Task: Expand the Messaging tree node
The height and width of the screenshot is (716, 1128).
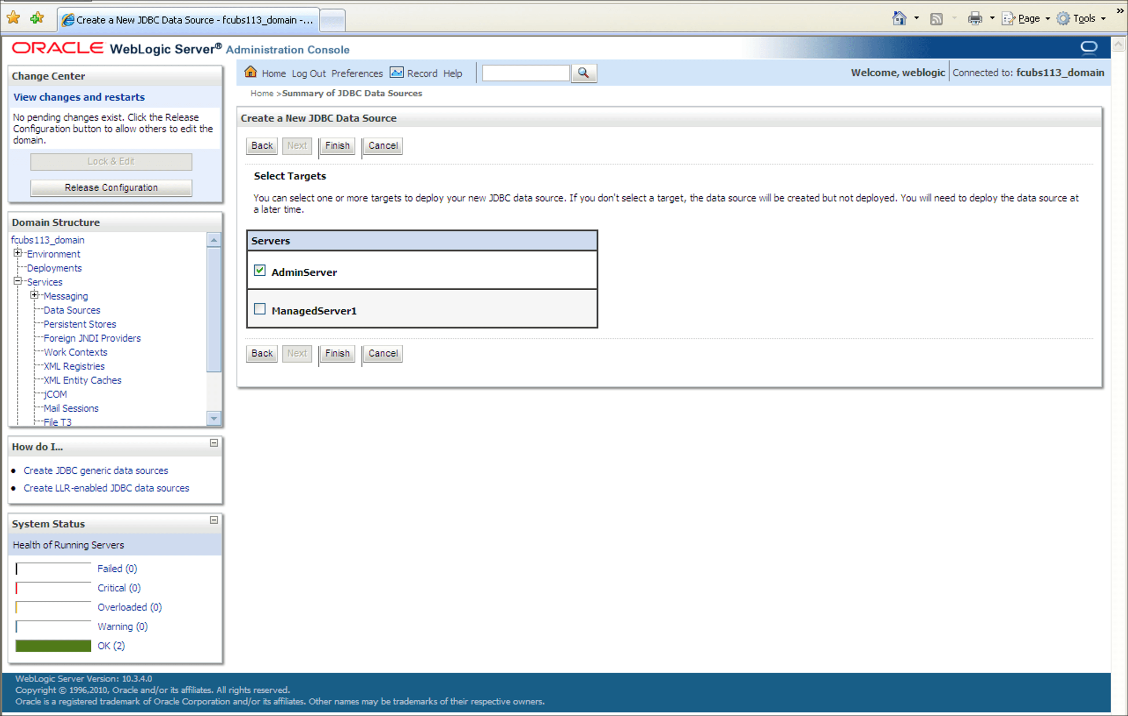Action: coord(34,295)
